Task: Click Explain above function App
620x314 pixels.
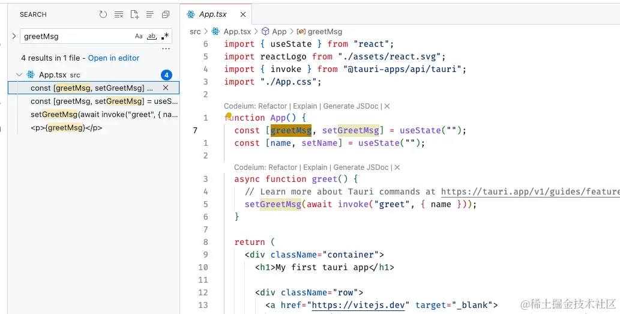Action: pos(305,106)
